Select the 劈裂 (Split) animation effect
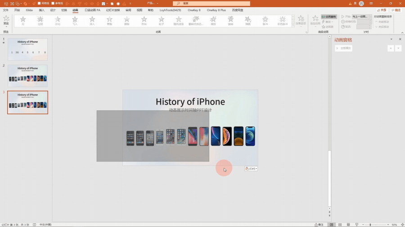405x227 pixels. click(x=109, y=21)
